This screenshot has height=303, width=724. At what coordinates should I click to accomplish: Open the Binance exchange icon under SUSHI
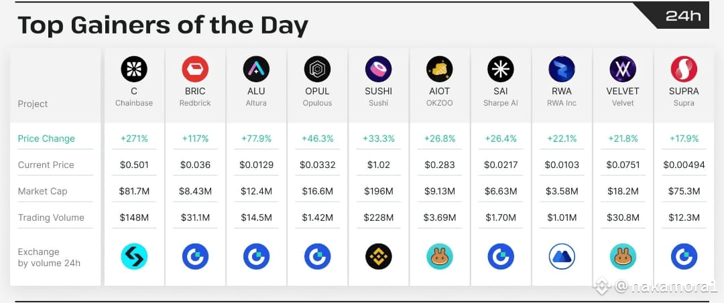pyautogui.click(x=378, y=256)
